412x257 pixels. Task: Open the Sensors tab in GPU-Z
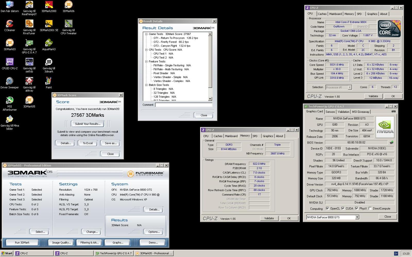(330, 112)
